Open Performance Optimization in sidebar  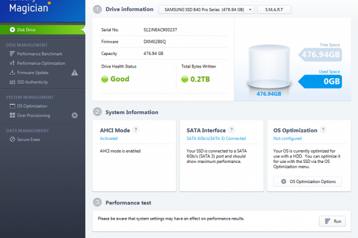pos(37,63)
